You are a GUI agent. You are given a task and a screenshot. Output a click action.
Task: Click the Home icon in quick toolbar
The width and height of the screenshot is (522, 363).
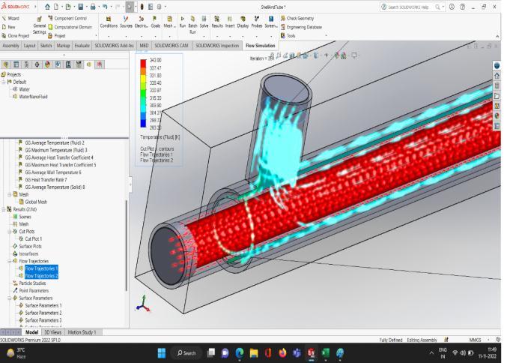[x=48, y=7]
